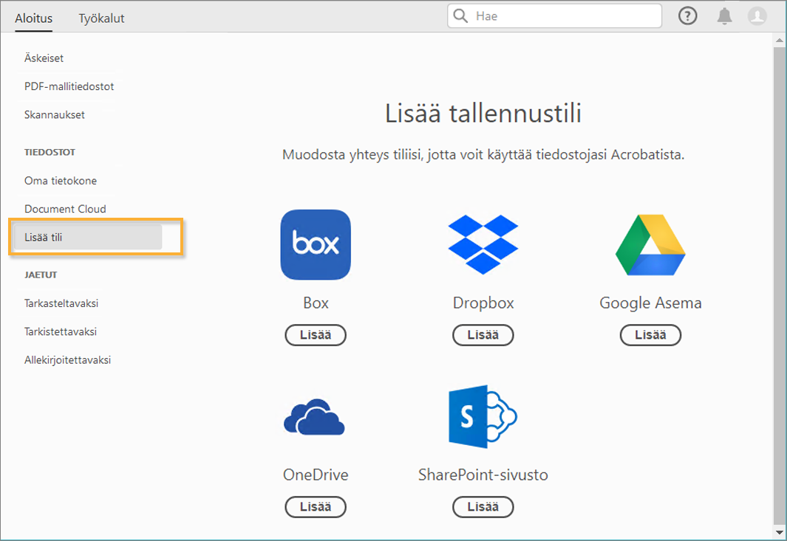Screen dimensions: 787x541
Task: Click the JAETUT section header
Action: pyautogui.click(x=41, y=275)
